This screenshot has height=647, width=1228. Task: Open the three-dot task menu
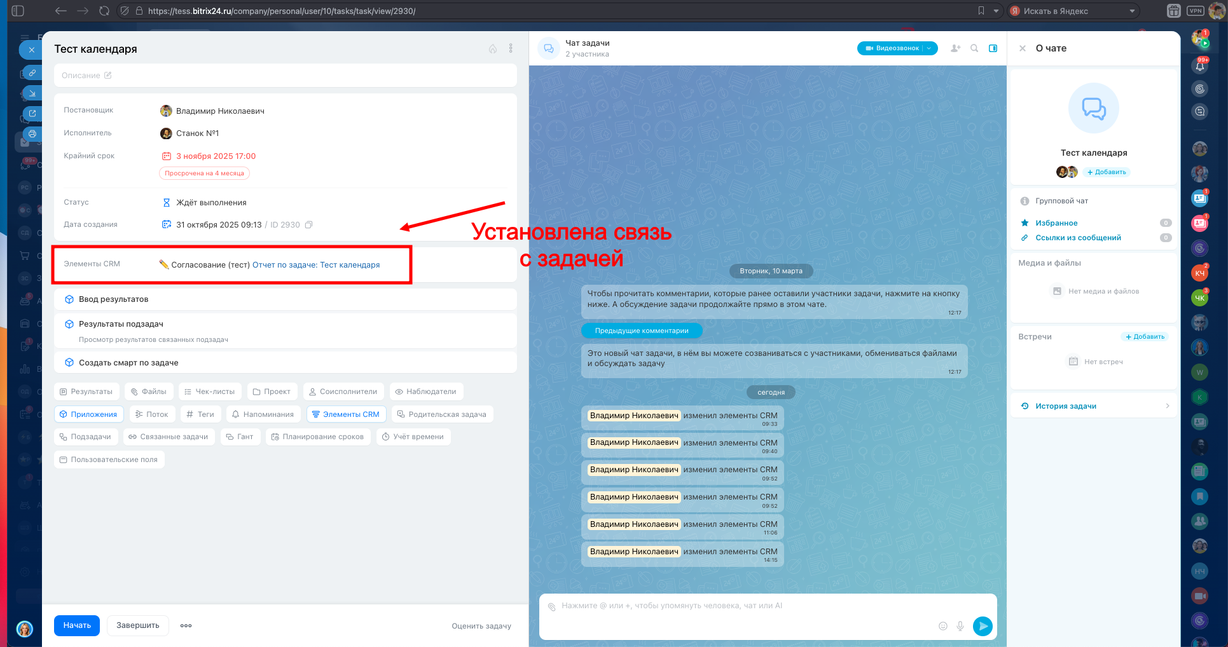click(511, 49)
